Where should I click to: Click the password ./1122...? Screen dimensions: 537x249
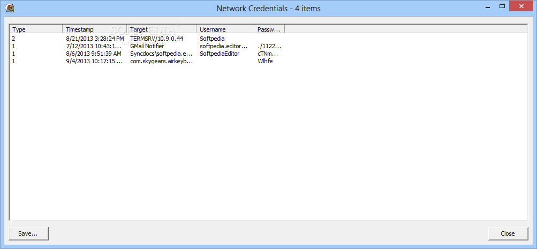[x=269, y=46]
